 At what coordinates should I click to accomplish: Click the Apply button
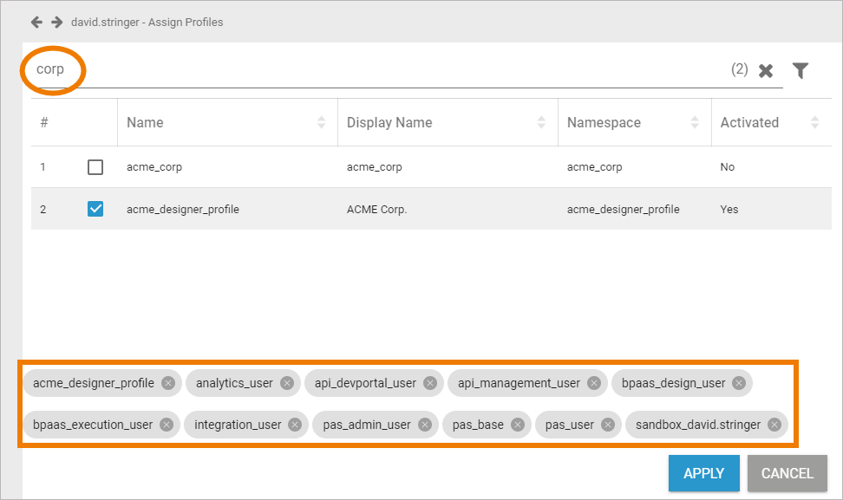[703, 473]
